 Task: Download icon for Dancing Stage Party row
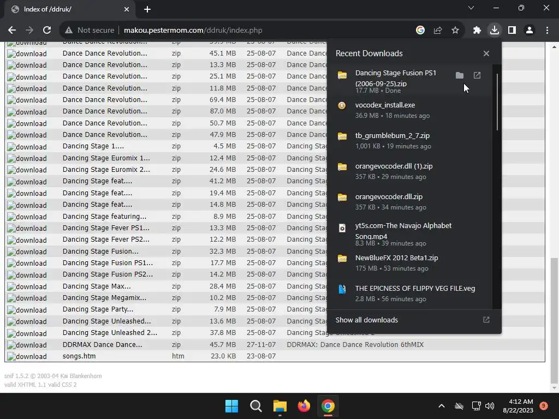coord(27,310)
